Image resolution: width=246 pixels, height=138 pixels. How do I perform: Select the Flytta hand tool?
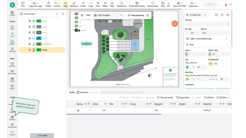tap(48, 4)
